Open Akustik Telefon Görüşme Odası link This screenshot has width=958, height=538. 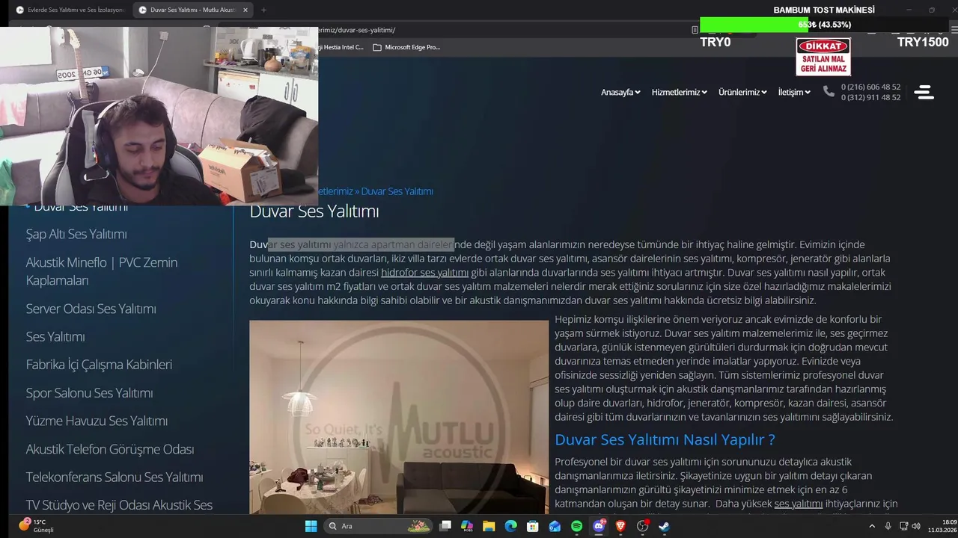pos(110,449)
